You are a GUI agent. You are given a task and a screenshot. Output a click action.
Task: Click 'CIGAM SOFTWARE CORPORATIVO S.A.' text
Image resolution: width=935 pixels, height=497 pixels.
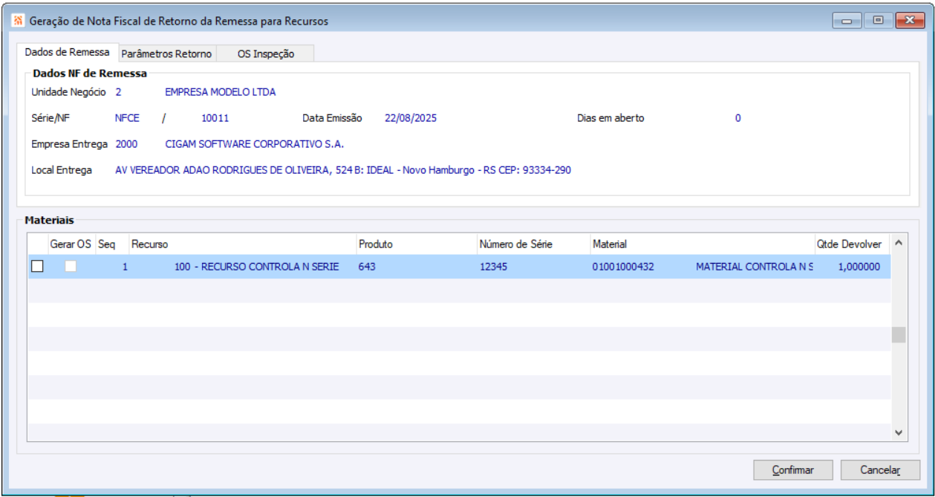[x=254, y=144]
